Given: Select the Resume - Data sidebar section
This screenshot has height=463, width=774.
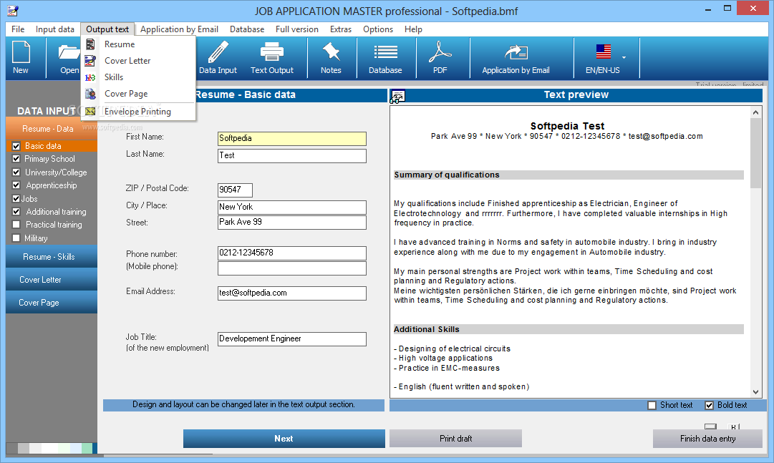Looking at the screenshot, I should (x=52, y=128).
